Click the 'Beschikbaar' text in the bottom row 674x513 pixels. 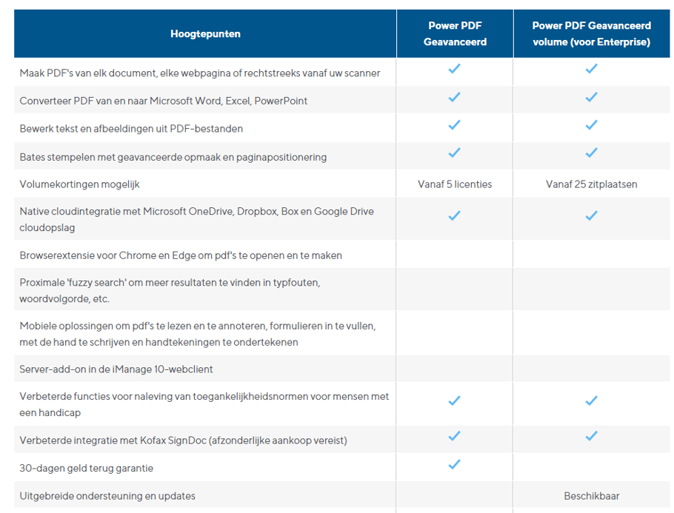click(x=591, y=496)
